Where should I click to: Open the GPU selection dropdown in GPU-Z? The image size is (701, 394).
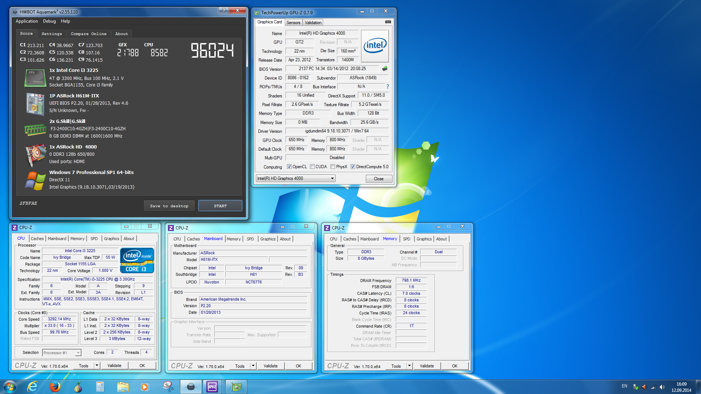point(295,178)
